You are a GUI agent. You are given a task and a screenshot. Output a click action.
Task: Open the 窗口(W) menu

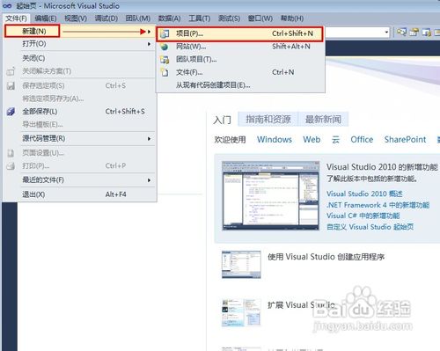click(260, 18)
